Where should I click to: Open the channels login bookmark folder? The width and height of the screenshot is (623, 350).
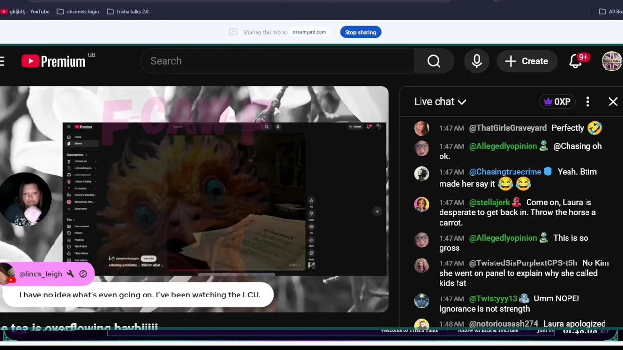(78, 11)
